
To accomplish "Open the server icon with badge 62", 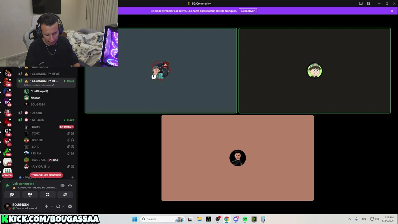I will coord(7,123).
